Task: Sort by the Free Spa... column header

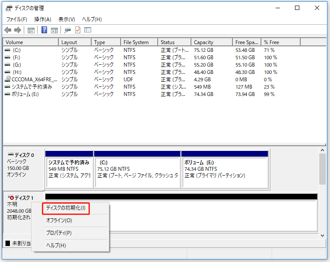Action: tap(247, 42)
